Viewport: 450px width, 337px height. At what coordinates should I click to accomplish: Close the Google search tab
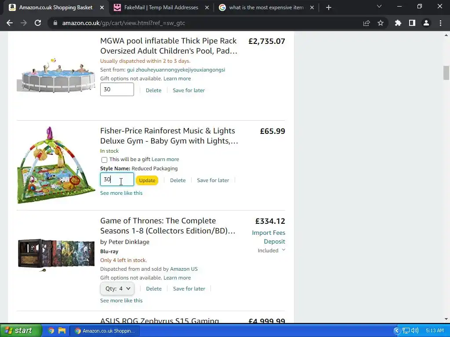(312, 7)
